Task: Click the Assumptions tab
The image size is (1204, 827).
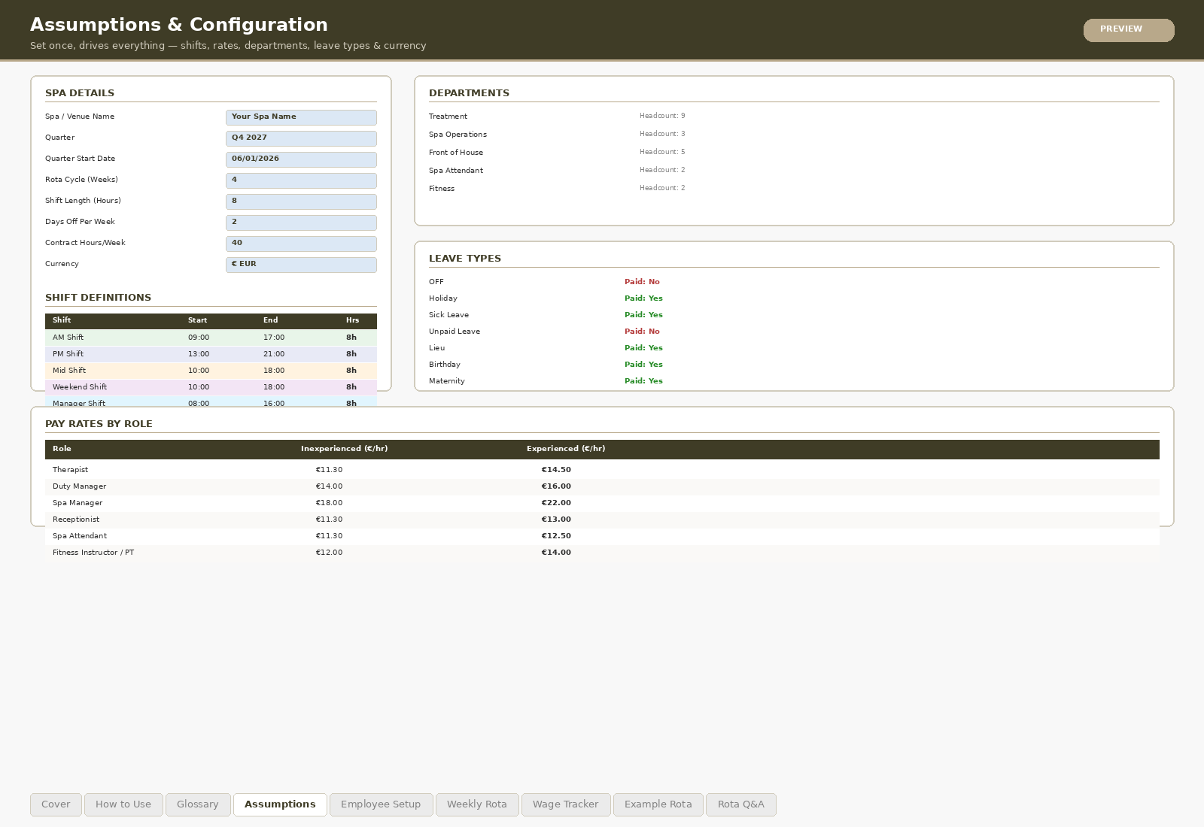Action: click(279, 804)
